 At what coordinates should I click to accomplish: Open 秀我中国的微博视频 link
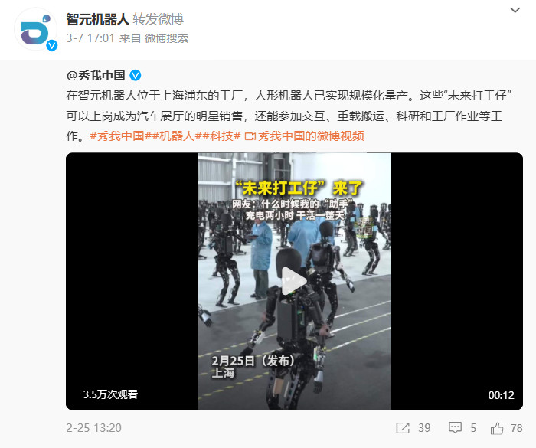click(311, 136)
